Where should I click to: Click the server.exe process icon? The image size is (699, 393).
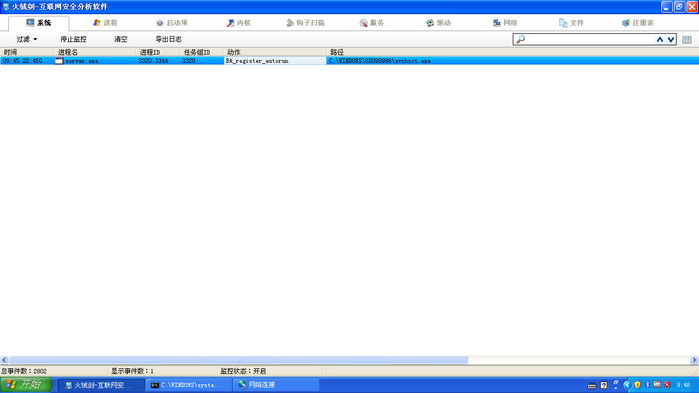pos(59,61)
